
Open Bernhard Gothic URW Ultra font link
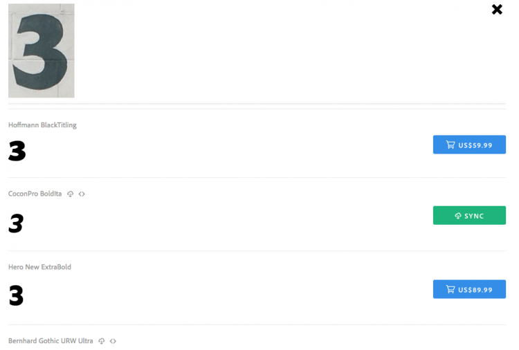pyautogui.click(x=51, y=341)
